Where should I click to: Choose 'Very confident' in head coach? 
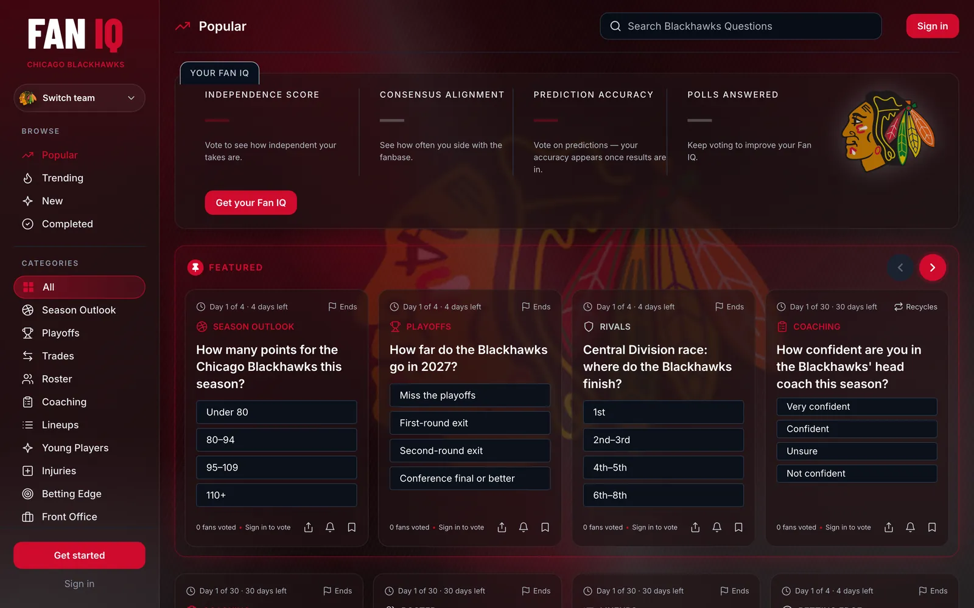[x=857, y=407]
